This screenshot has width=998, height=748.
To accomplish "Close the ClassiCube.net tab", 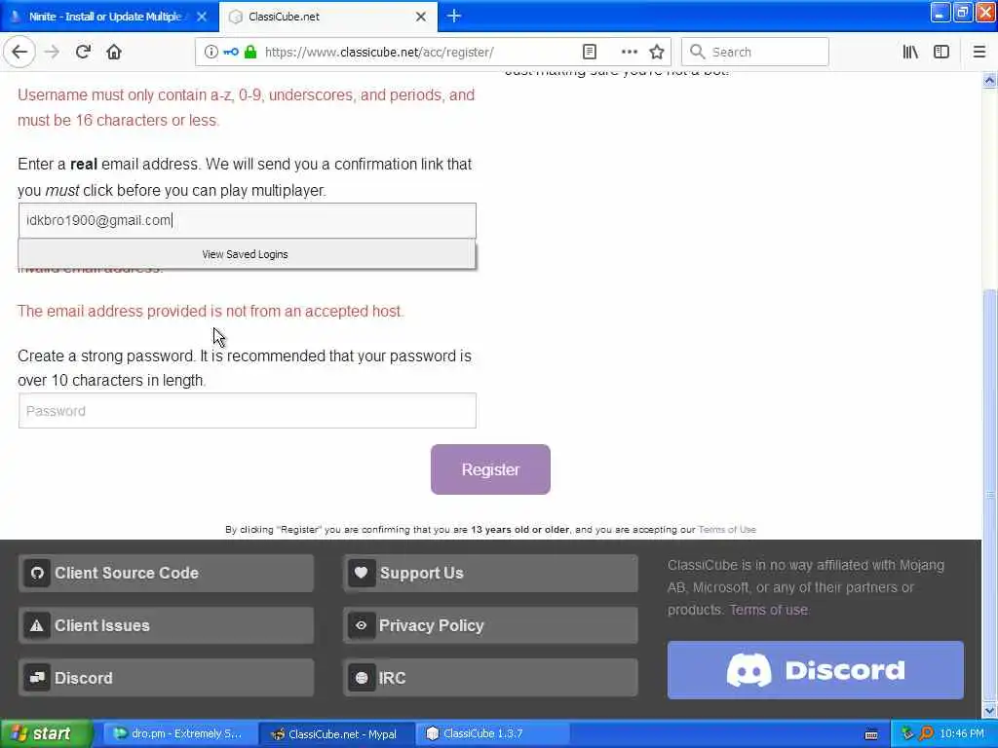I will pyautogui.click(x=421, y=17).
